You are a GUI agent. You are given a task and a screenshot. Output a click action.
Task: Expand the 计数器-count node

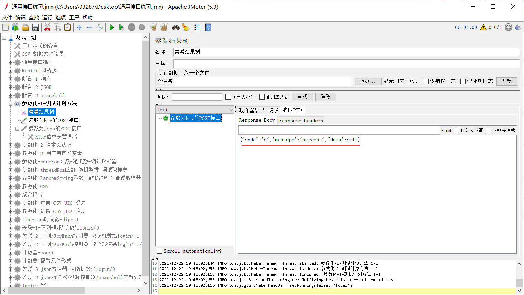pos(11,253)
